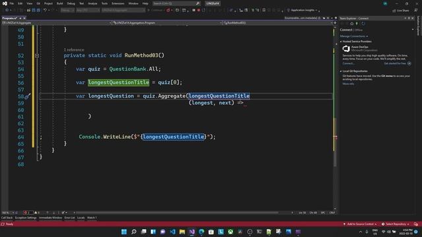Open the Solution Explorer side tab
Screen dimensions: 422x237
[x=419, y=26]
